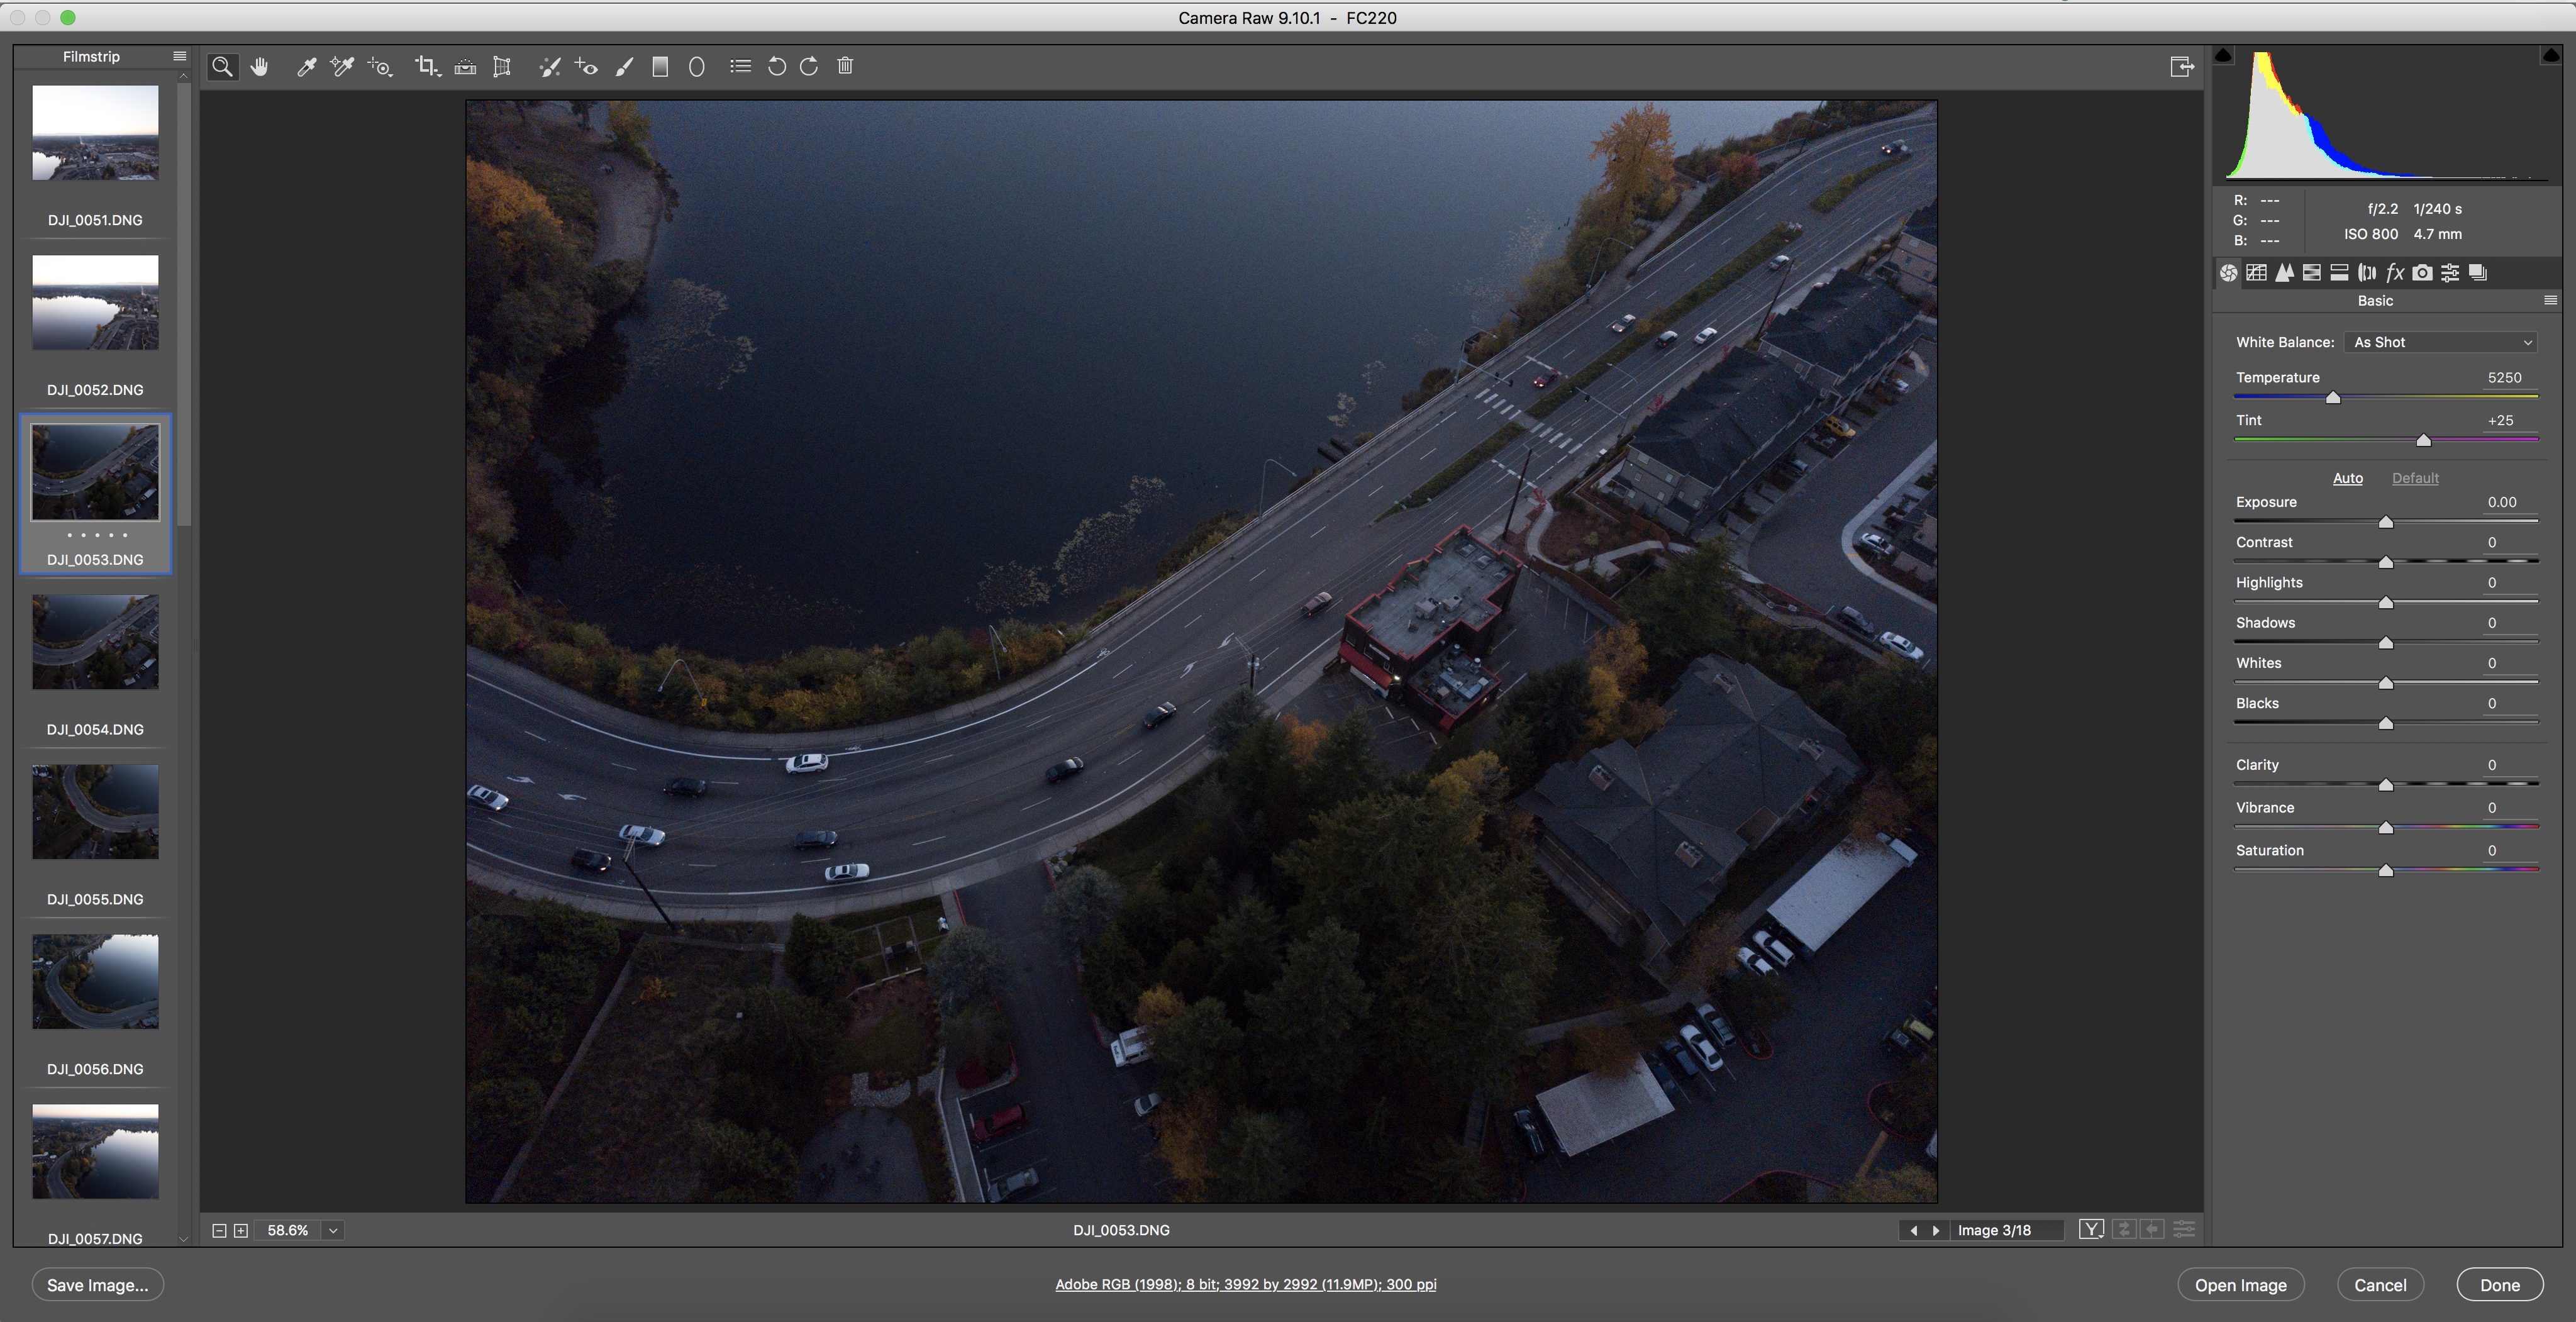Screen dimensions: 2576x1322
Task: Click the Exposure slider handle
Action: pos(2385,522)
